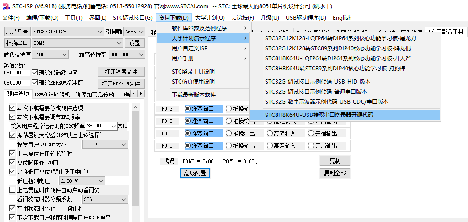468x222 pixels.
Task: Open STC32G12K128-LQFP64转DIP64 屠龙刀 demo
Action: pos(345,38)
